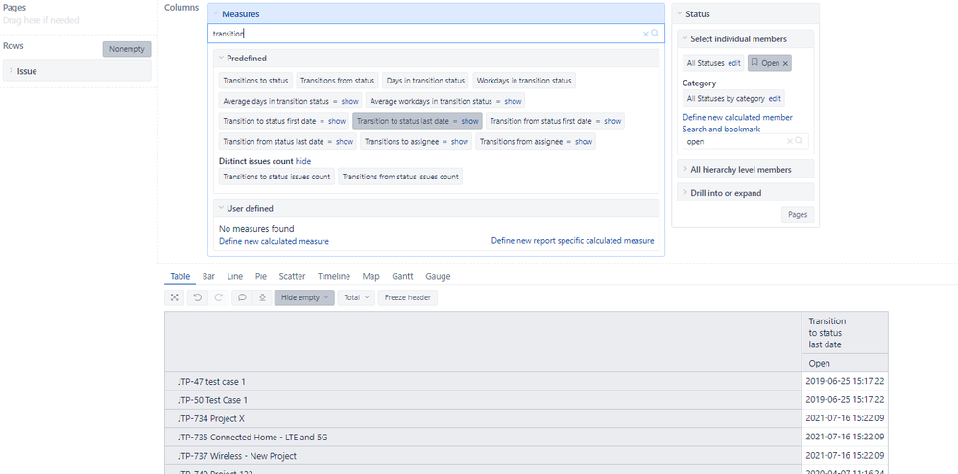Select the Workdays in transition status measure
Image resolution: width=958 pixels, height=474 pixels.
pyautogui.click(x=524, y=81)
